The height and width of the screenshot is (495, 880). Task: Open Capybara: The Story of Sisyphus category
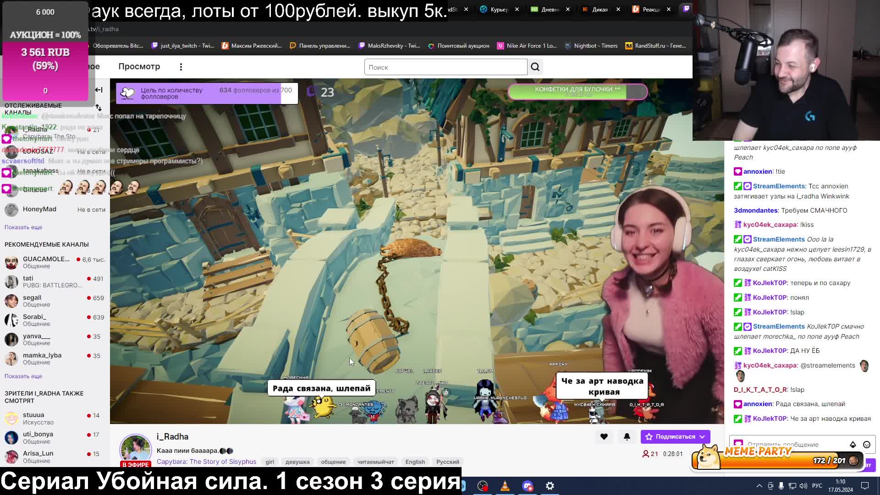click(x=206, y=462)
